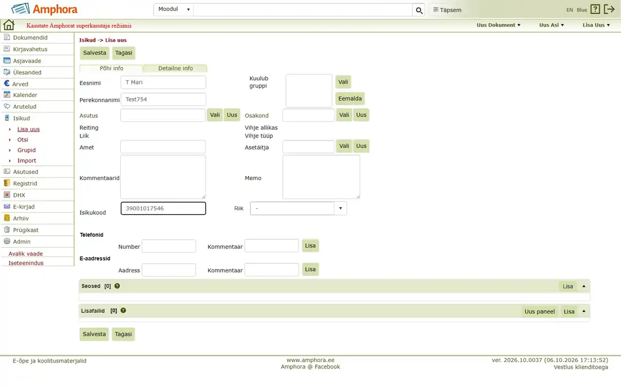Open Täpsem advanced search
621x388 pixels.
coord(447,10)
